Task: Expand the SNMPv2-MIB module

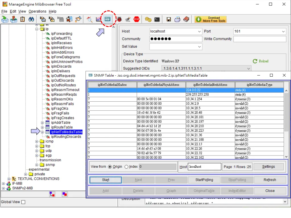Action: click(x=3, y=188)
